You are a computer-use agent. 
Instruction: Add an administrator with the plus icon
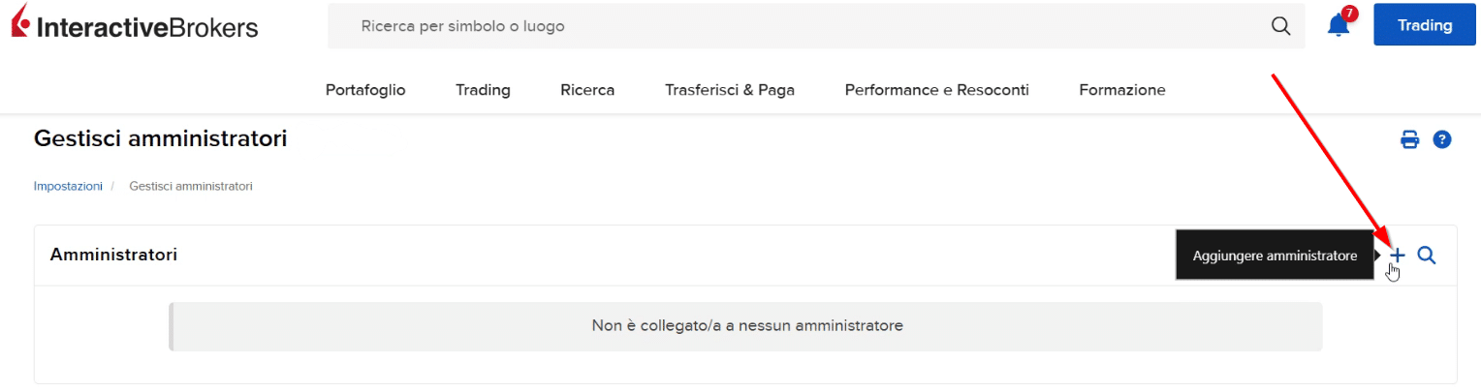point(1397,256)
